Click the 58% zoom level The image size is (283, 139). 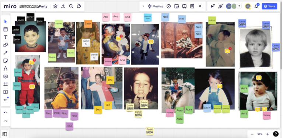pos(260,134)
